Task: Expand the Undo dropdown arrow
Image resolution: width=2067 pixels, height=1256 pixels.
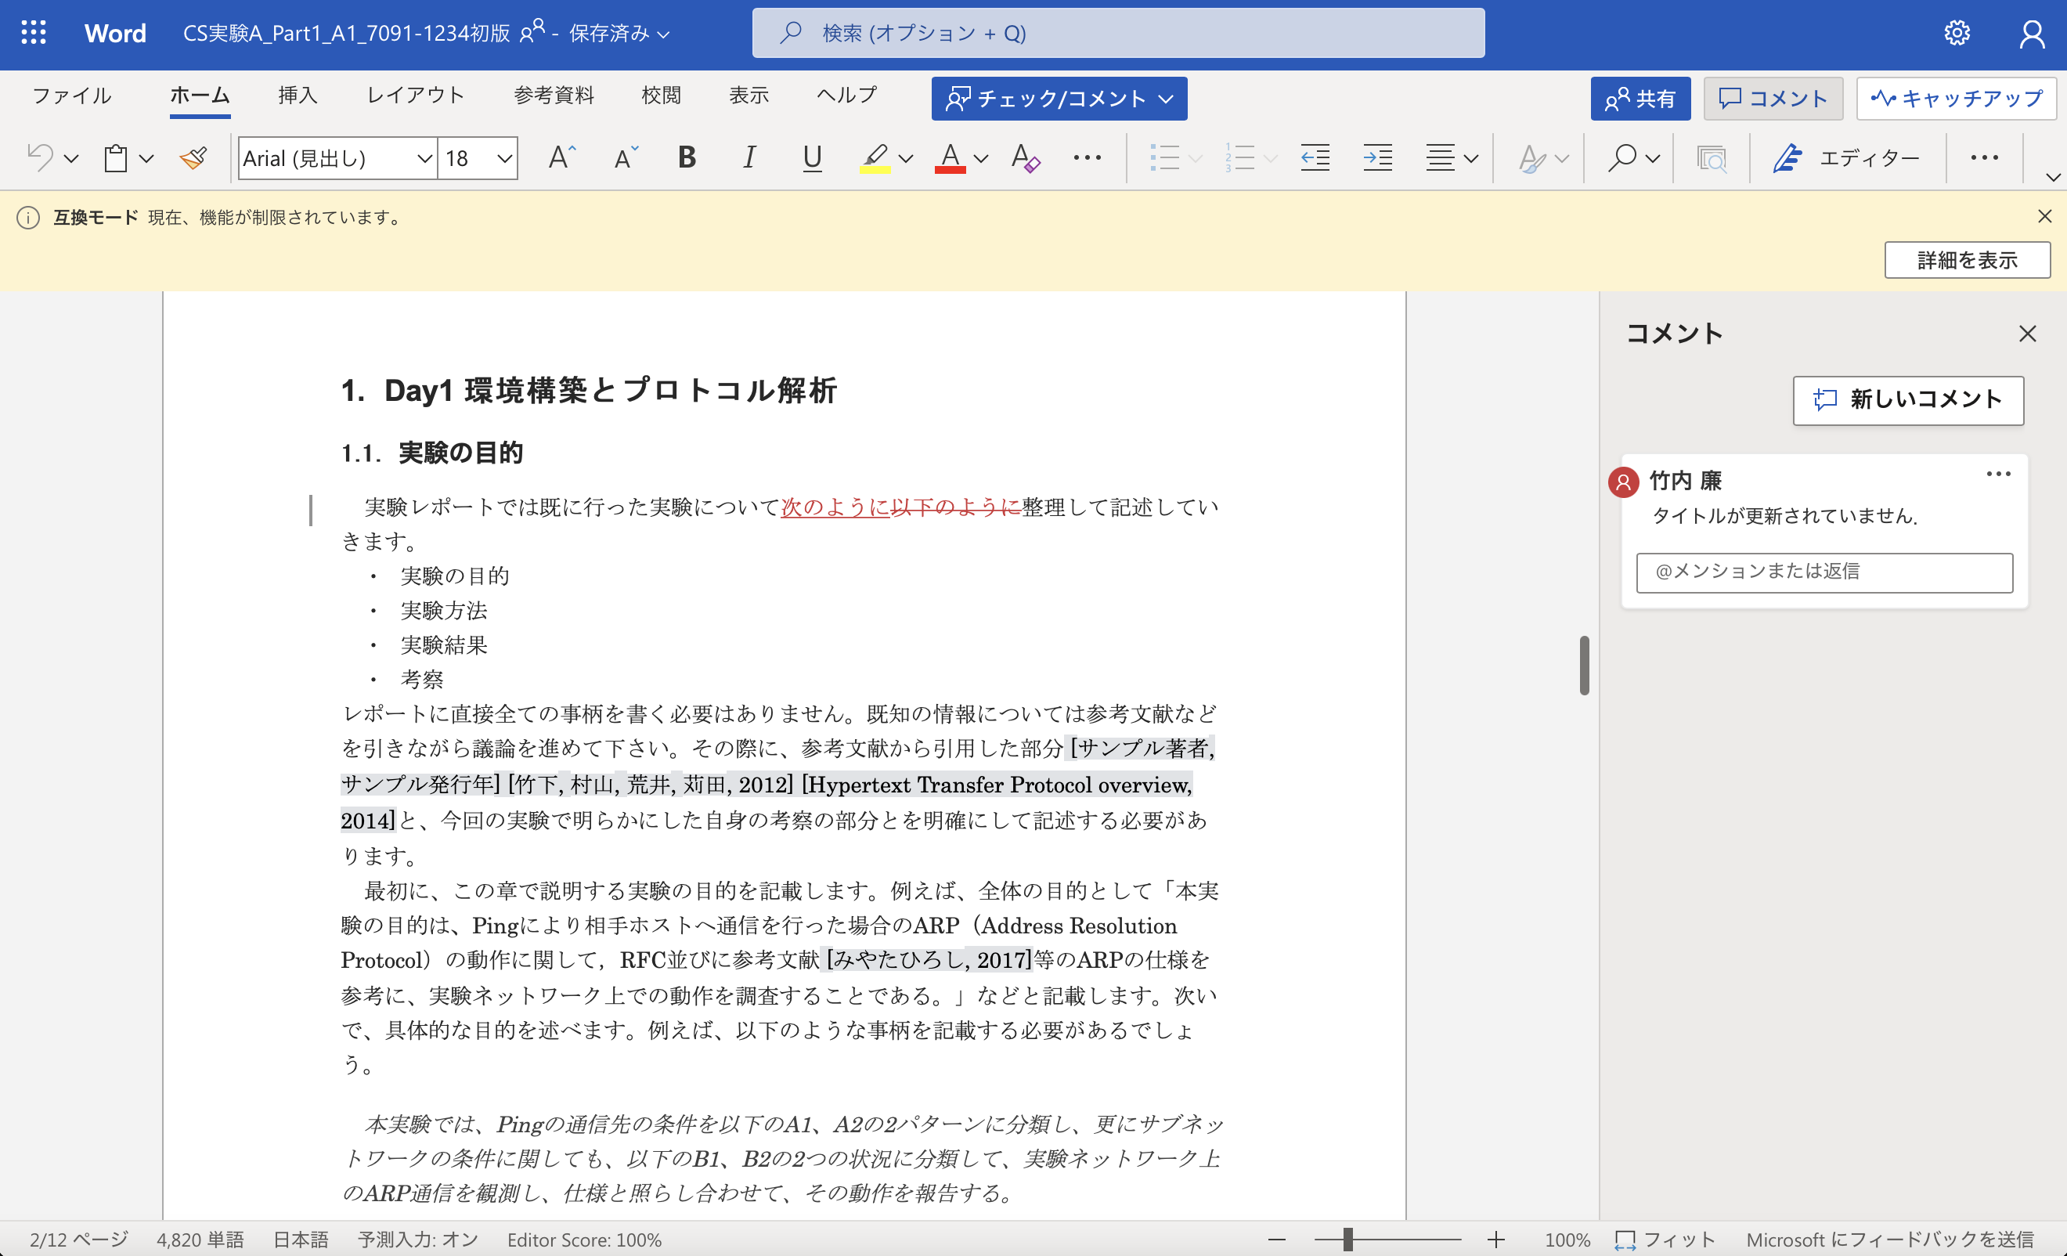Action: [x=71, y=157]
